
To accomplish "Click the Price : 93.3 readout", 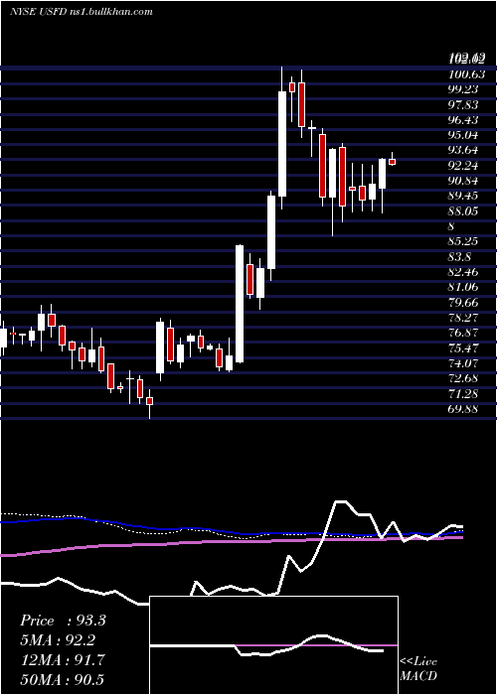I will click(63, 621).
